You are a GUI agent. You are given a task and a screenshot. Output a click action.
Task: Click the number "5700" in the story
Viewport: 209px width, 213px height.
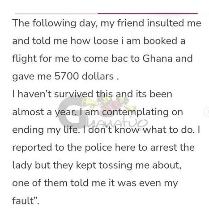(67, 76)
